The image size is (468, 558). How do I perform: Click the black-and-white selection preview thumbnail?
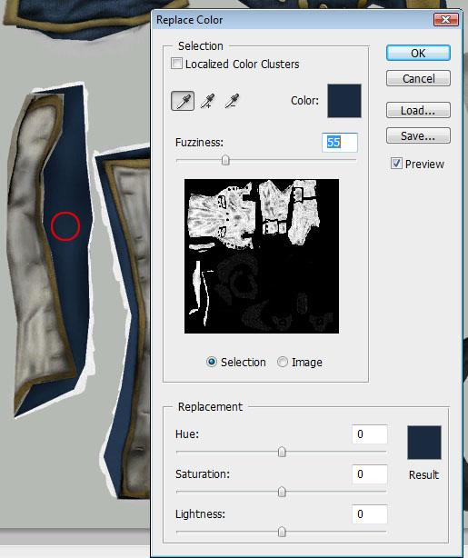click(x=262, y=256)
